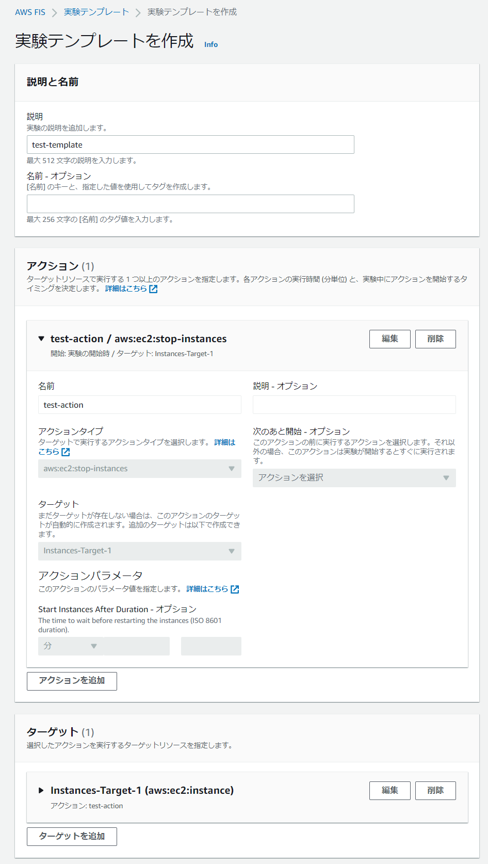Expand Instances-Target-1 target section
Screen dimensions: 488x864
point(41,790)
